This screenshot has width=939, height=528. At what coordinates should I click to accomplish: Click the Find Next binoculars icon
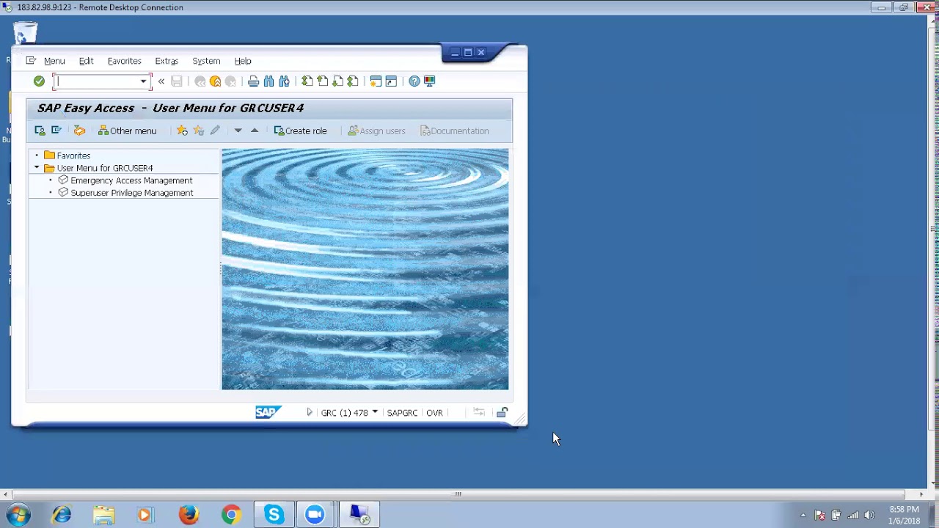[x=284, y=81]
